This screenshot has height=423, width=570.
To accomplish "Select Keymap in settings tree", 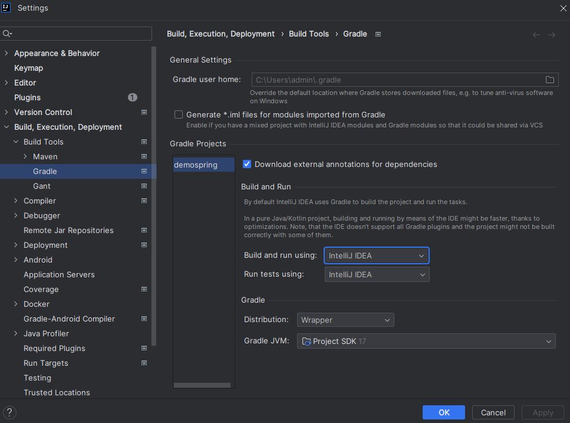I will pyautogui.click(x=28, y=68).
